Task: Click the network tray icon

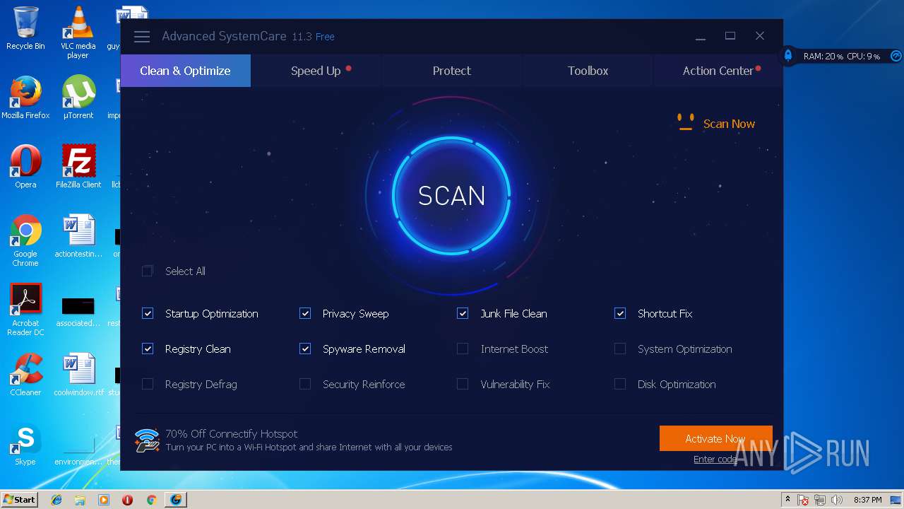Action: pos(820,500)
